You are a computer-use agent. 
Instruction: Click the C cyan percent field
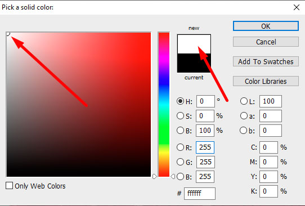click(268, 147)
